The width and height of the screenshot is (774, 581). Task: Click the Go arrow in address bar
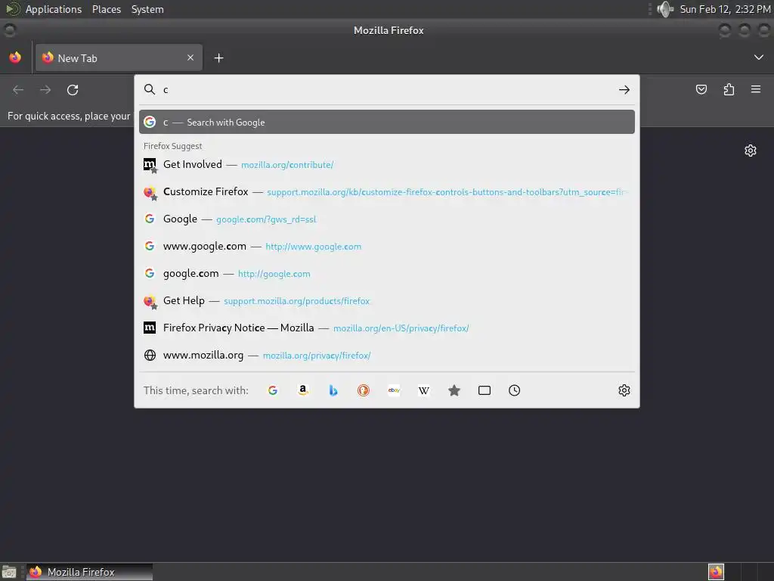tap(624, 89)
